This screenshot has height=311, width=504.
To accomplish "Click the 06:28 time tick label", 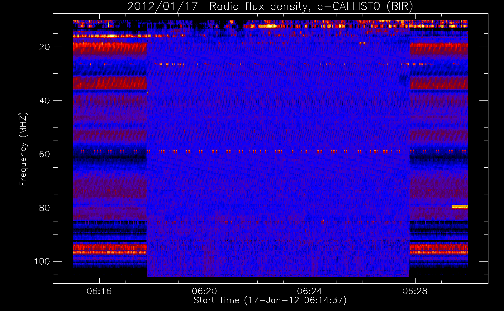I will click(x=415, y=291).
